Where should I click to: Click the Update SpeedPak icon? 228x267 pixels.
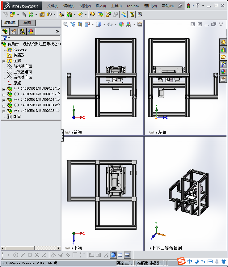[x=132, y=14]
